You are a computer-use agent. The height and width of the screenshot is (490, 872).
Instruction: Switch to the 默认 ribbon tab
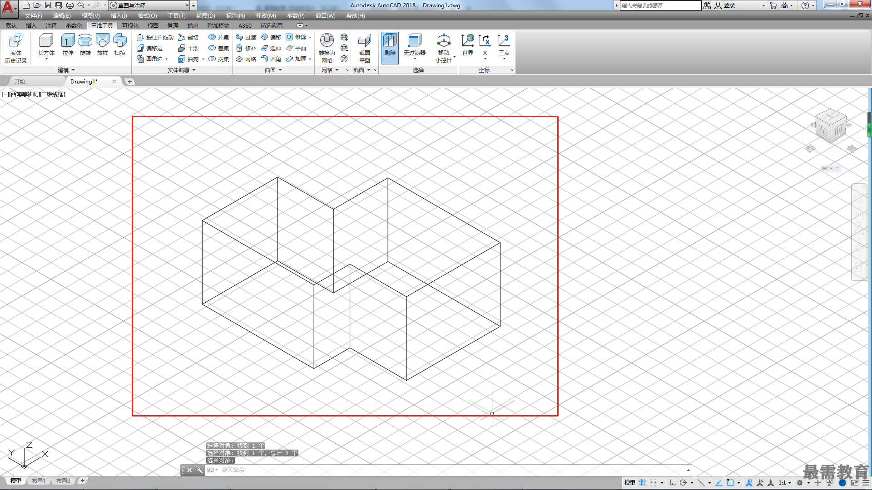tap(11, 26)
